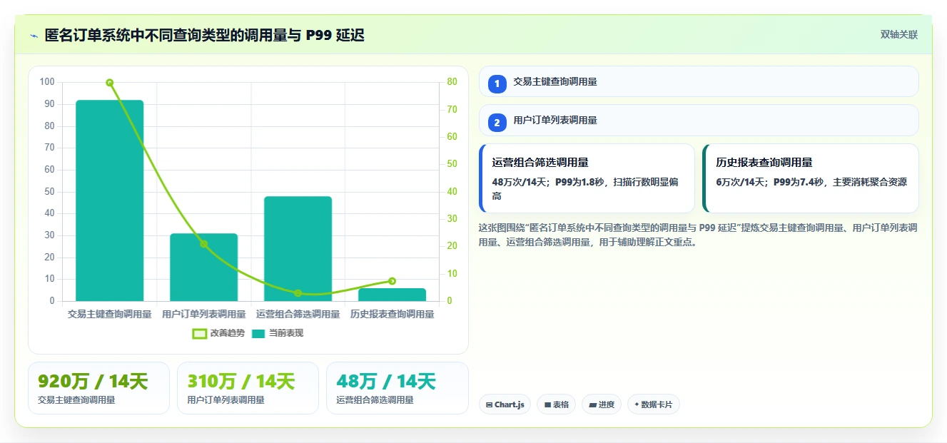947x443 pixels.
Task: Click the numbered badge 1 icon
Action: [497, 83]
